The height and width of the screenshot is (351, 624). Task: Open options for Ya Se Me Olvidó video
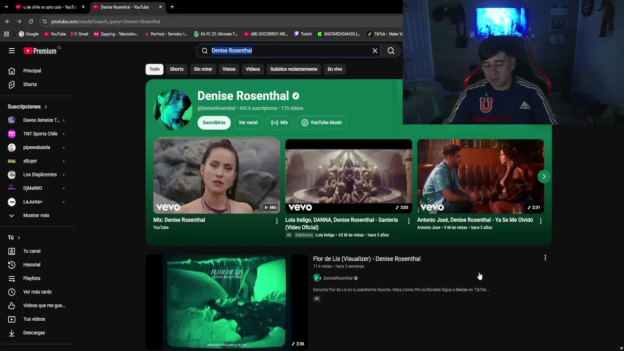pyautogui.click(x=541, y=221)
